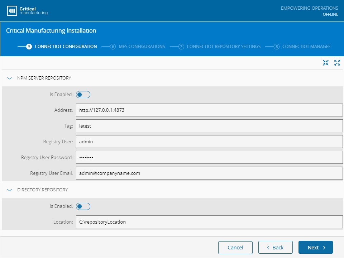Viewport: 344px width, 258px height.
Task: Click the Address input field
Action: pos(209,110)
